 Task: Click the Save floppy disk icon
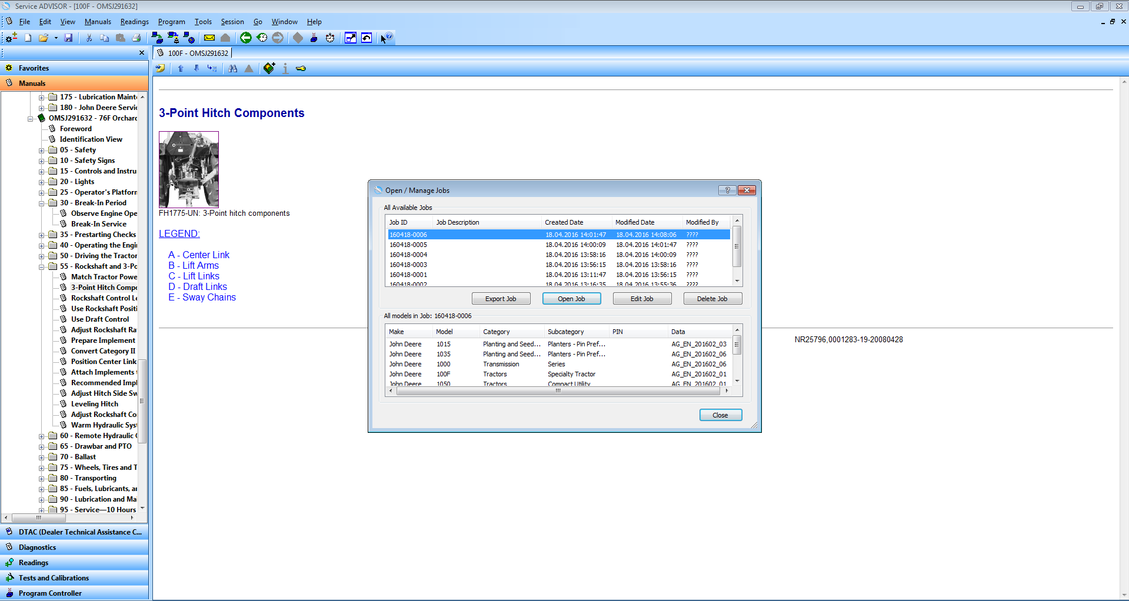(x=68, y=38)
